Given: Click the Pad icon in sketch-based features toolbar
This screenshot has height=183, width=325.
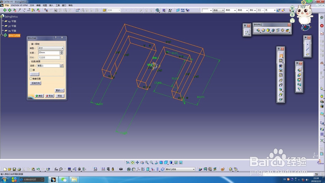Looking at the screenshot, I should (281, 56).
